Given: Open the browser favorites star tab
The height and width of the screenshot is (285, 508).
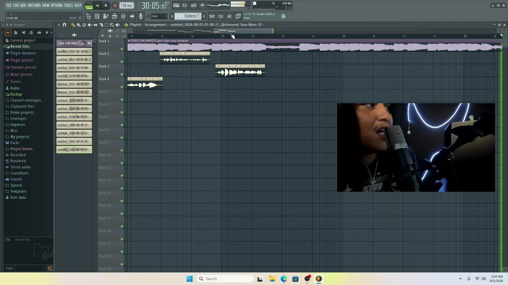Looking at the screenshot, I should [x=47, y=32].
